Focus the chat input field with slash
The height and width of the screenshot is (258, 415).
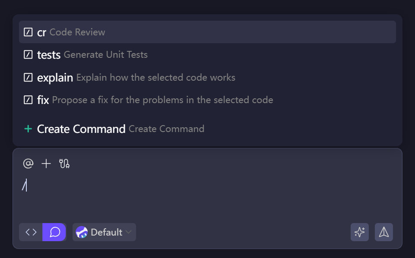pos(207,194)
